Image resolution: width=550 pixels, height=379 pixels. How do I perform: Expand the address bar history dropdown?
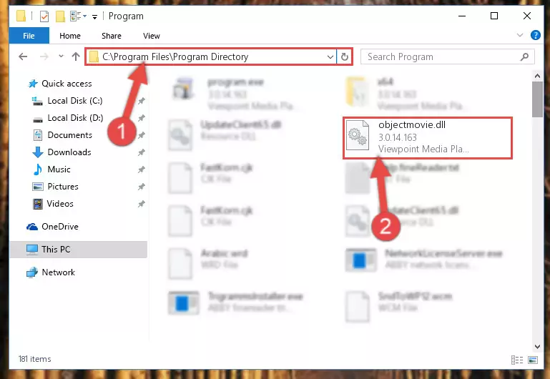(x=330, y=56)
